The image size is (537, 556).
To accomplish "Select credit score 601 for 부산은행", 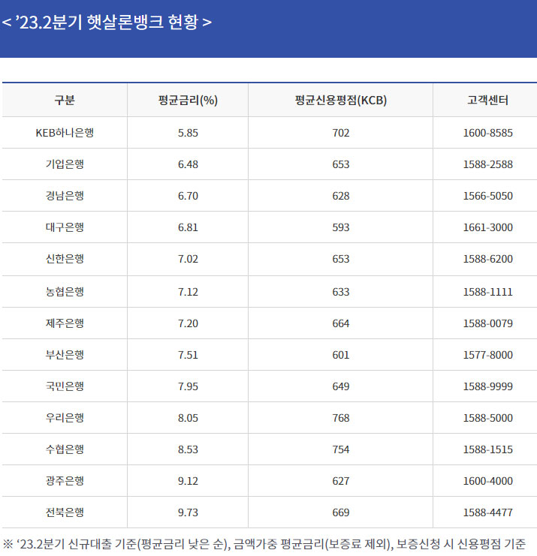I will 341,355.
